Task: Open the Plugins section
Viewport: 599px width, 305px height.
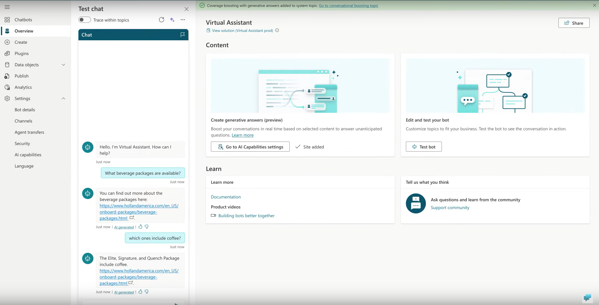Action: [x=7, y=53]
